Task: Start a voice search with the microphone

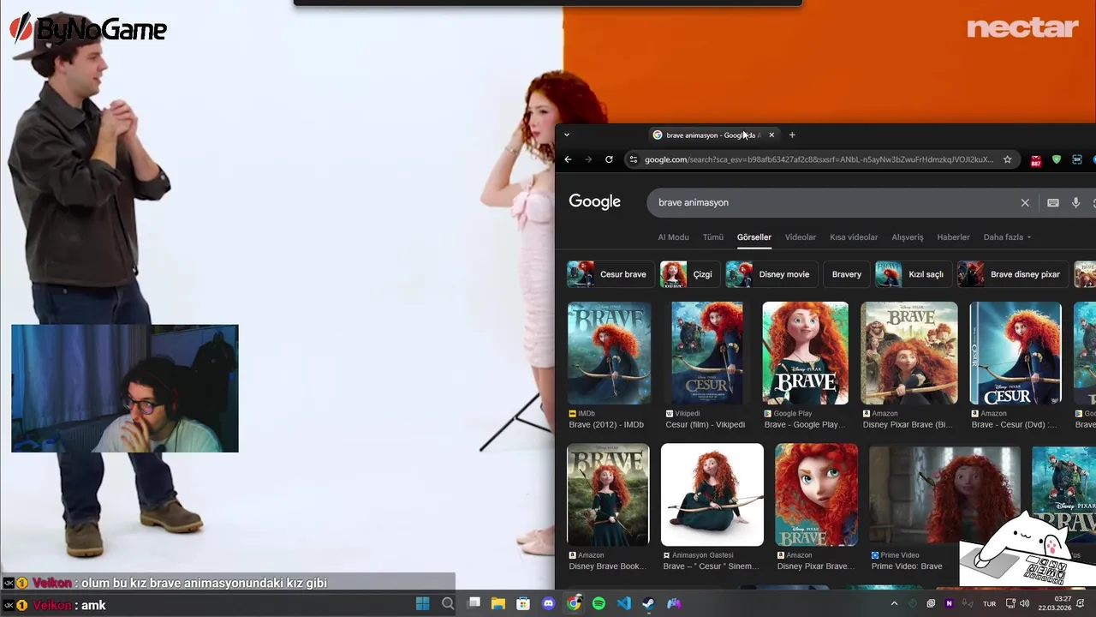Action: [x=1076, y=202]
